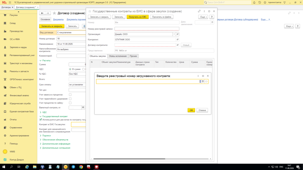Open Google Chrome from taskbar
The width and height of the screenshot is (303, 170).
click(81, 167)
